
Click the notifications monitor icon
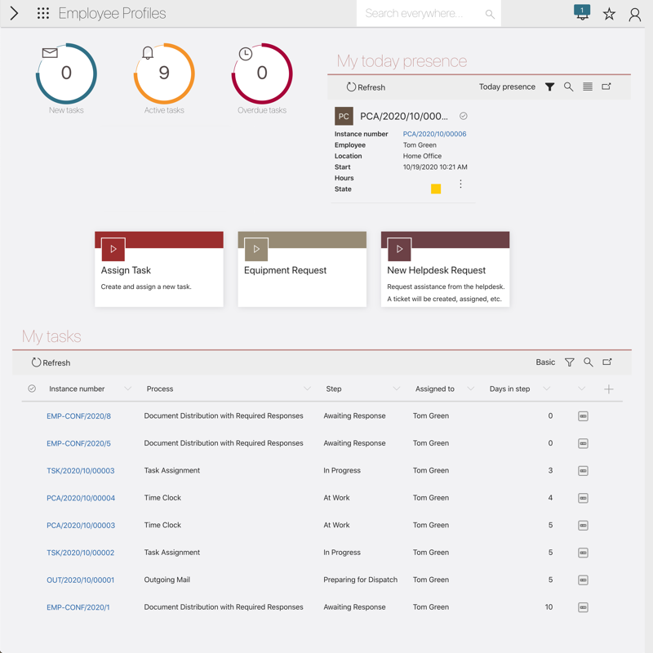pyautogui.click(x=582, y=13)
